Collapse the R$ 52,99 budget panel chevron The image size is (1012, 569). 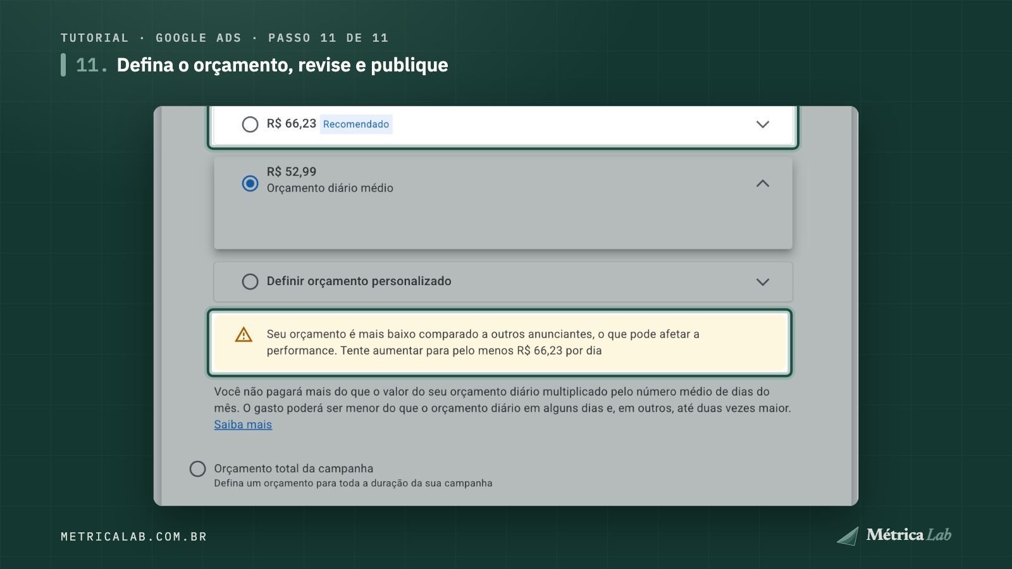[x=763, y=183]
